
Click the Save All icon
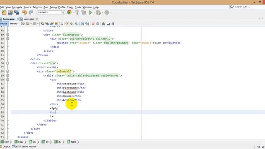[x=17, y=12]
